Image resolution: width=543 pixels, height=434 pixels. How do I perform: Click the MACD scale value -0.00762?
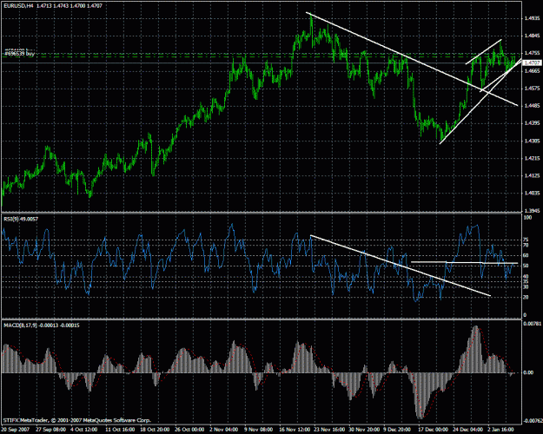pos(533,421)
